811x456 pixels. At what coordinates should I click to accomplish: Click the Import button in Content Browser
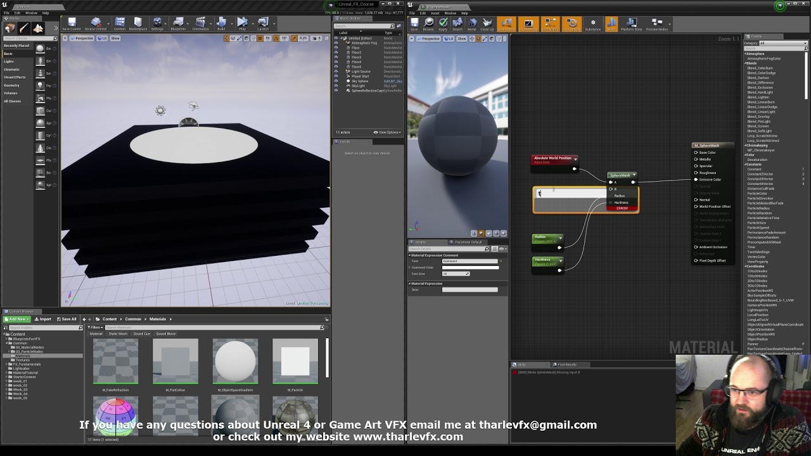42,319
